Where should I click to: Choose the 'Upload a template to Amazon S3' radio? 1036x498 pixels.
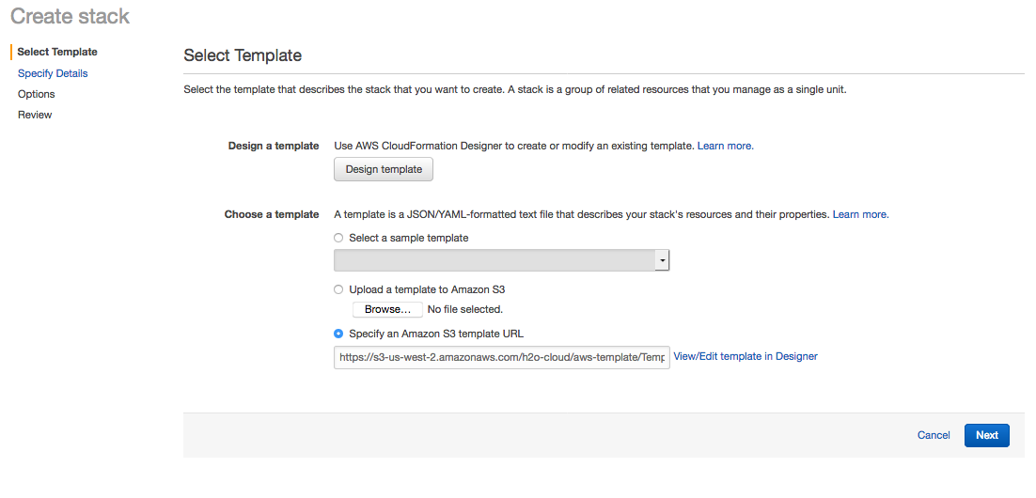coord(338,289)
